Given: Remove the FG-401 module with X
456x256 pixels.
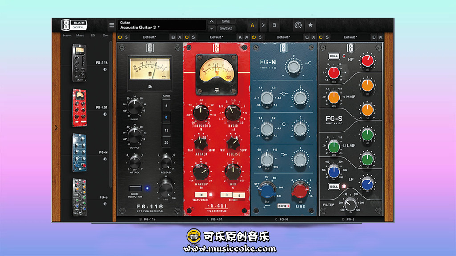Looking at the screenshot, I should coord(247,37).
